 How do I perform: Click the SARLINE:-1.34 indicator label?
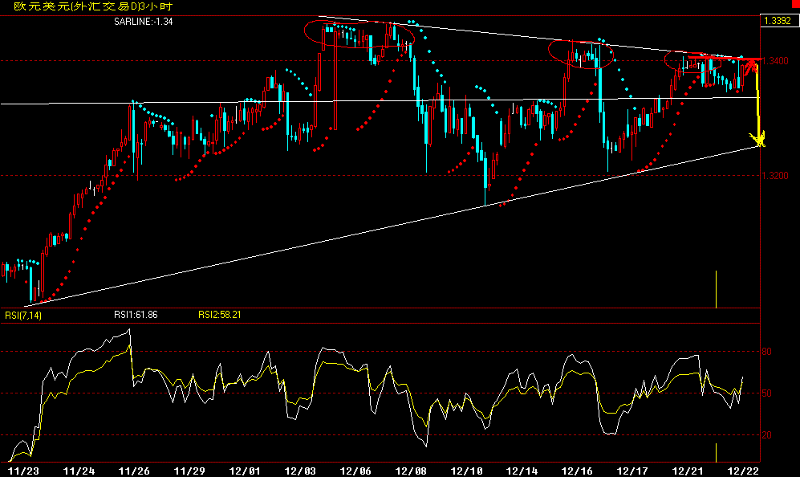click(x=144, y=22)
